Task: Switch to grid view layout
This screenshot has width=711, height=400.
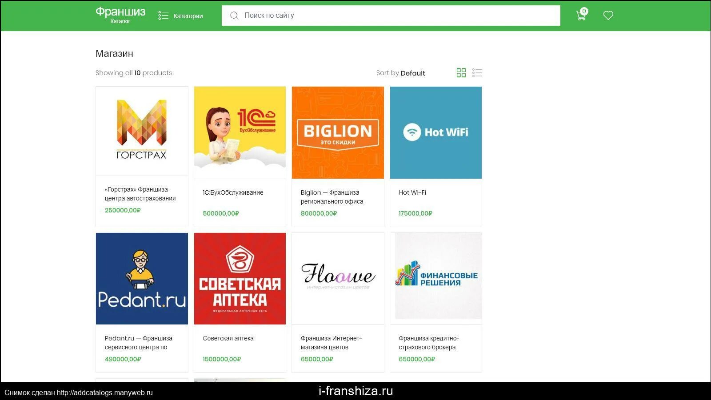Action: pos(461,72)
